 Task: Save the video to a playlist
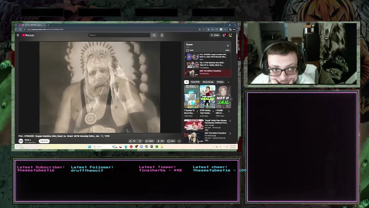coord(171,141)
